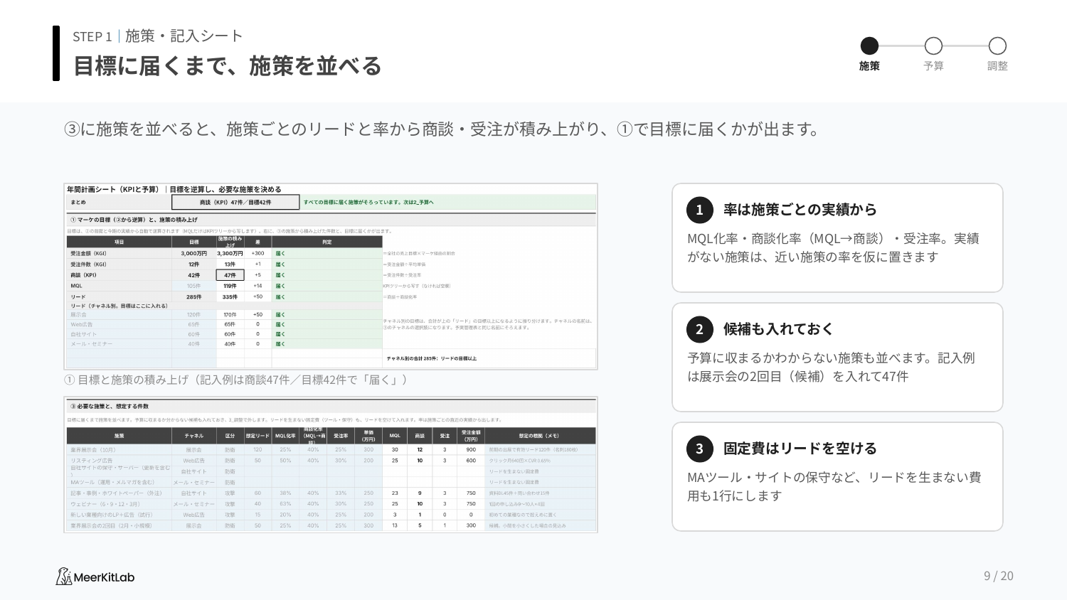
Task: Click the slide title 目標に届くまで、施策を並べる
Action: tap(228, 66)
